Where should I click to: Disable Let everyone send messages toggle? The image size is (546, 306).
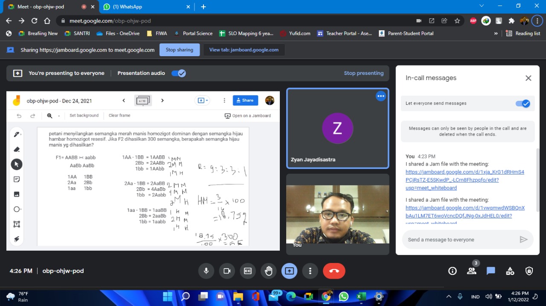tap(523, 103)
